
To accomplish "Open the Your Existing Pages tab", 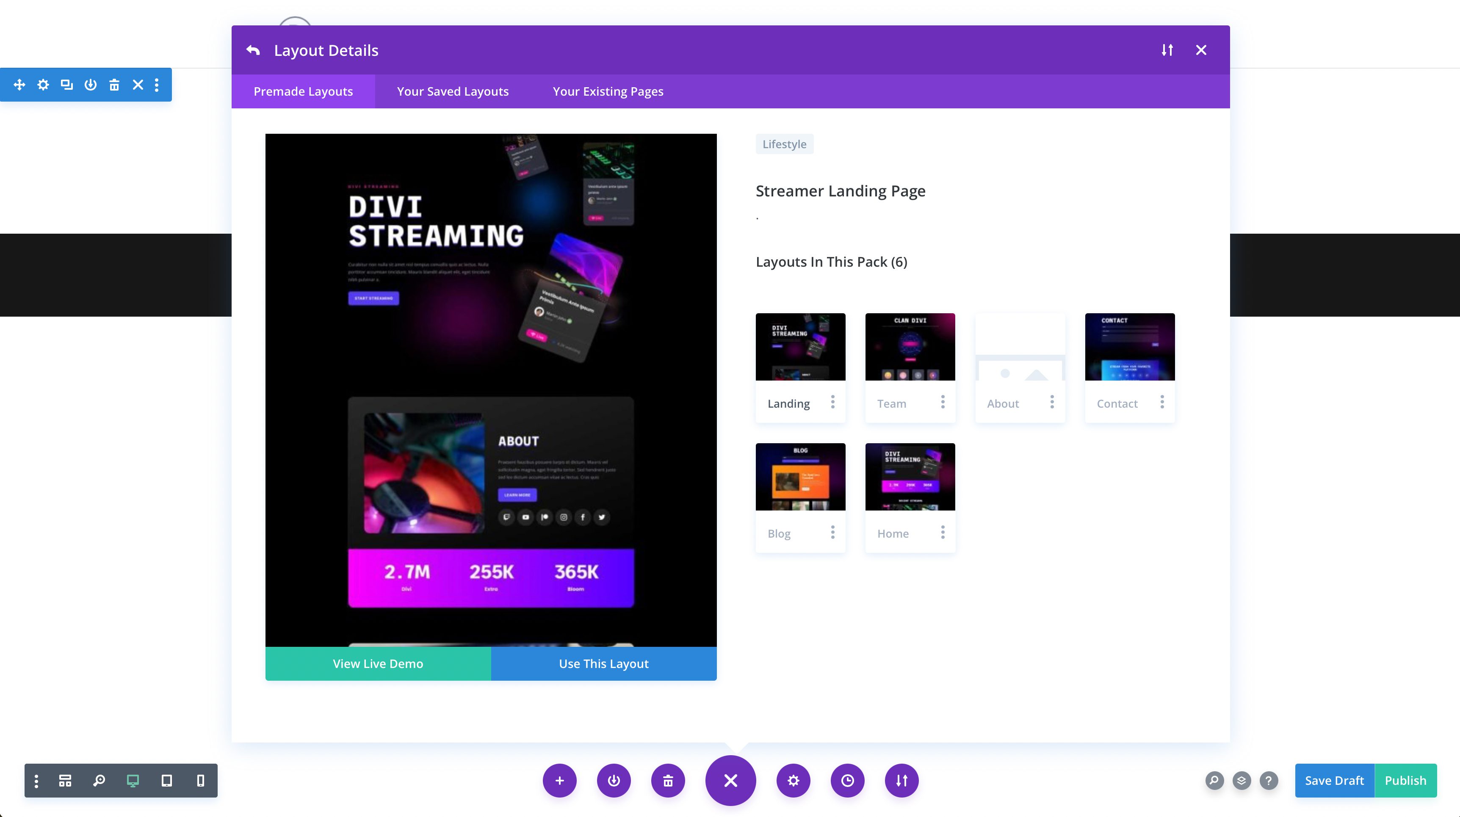I will click(x=607, y=91).
